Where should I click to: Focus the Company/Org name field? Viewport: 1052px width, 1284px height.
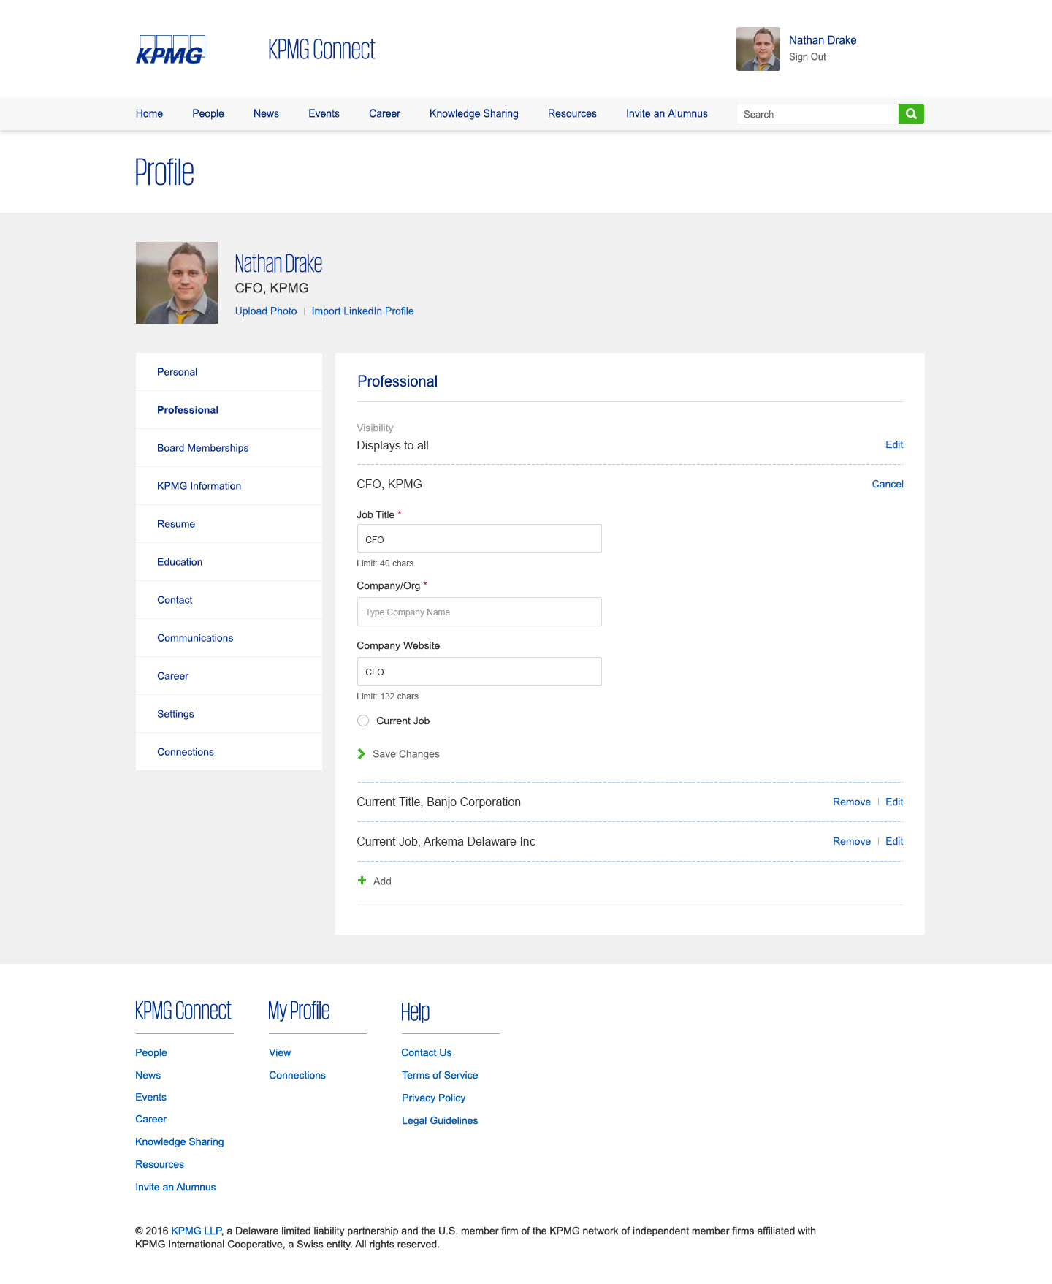(x=479, y=612)
